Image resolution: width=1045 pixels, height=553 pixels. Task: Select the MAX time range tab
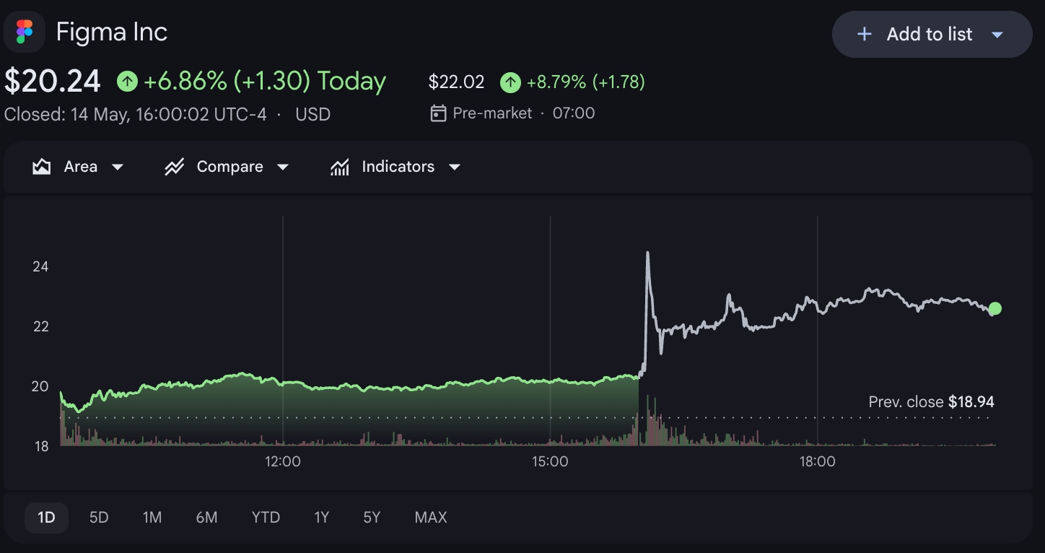(x=431, y=518)
